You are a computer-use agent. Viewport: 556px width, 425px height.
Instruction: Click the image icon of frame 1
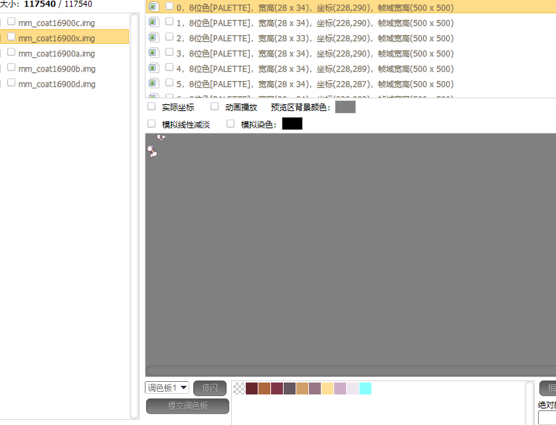point(153,23)
